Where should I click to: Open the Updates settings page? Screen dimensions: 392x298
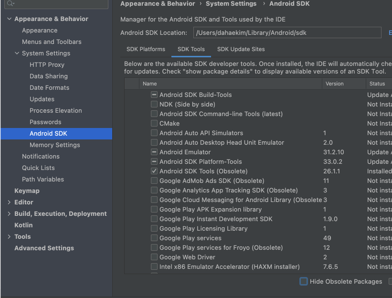tap(42, 99)
